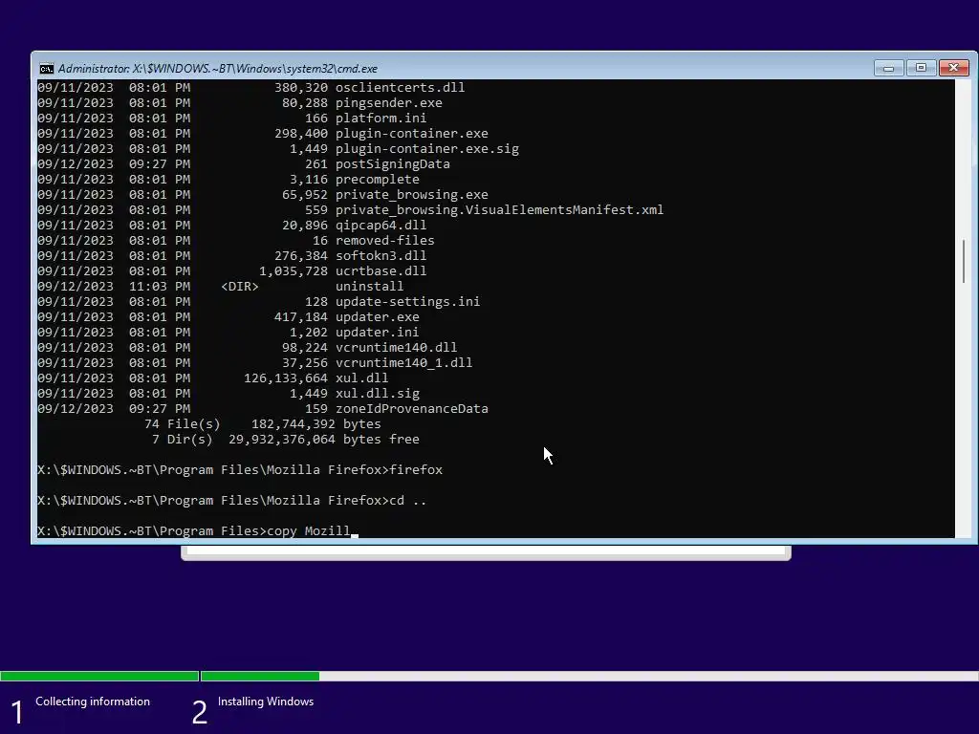Select the 'pingsender.exe' file name
This screenshot has width=979, height=734.
coord(388,103)
